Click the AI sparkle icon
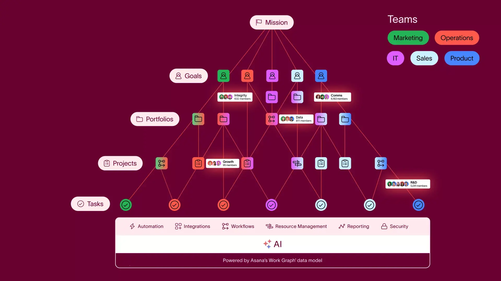This screenshot has height=281, width=501. pyautogui.click(x=267, y=244)
